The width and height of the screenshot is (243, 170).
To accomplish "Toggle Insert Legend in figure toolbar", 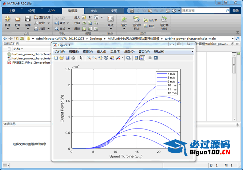I will (x=142, y=58).
